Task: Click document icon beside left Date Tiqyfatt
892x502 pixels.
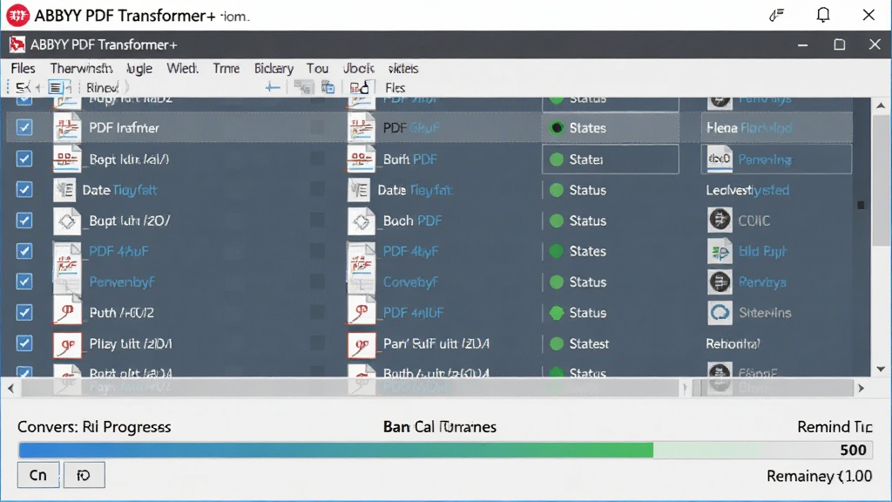Action: [x=64, y=189]
